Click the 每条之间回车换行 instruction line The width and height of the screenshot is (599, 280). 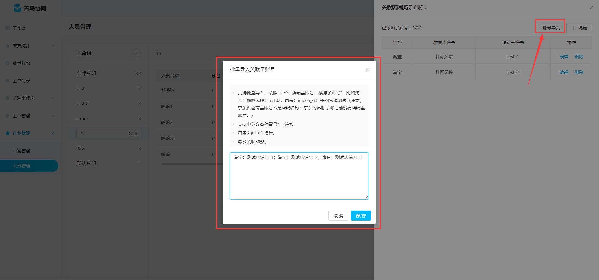[256, 133]
